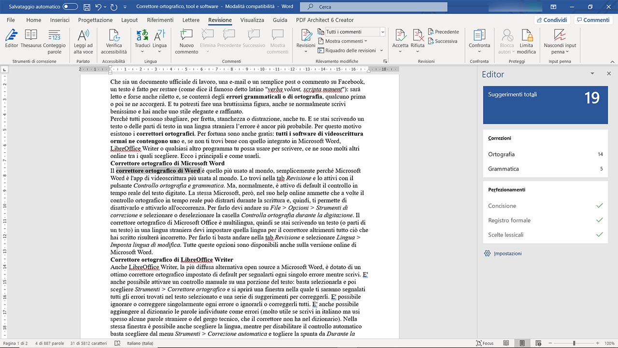Click 100% zoom level
The image size is (618, 348).
pyautogui.click(x=609, y=343)
